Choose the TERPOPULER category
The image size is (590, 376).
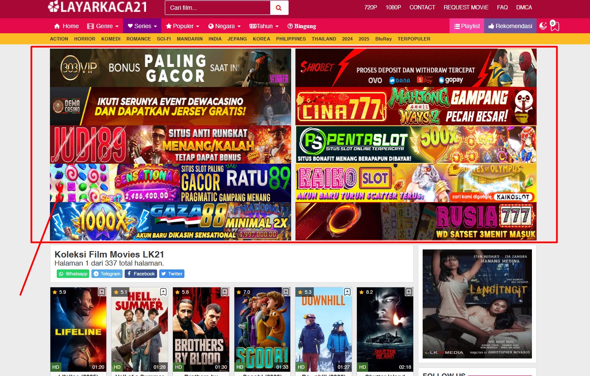(414, 39)
